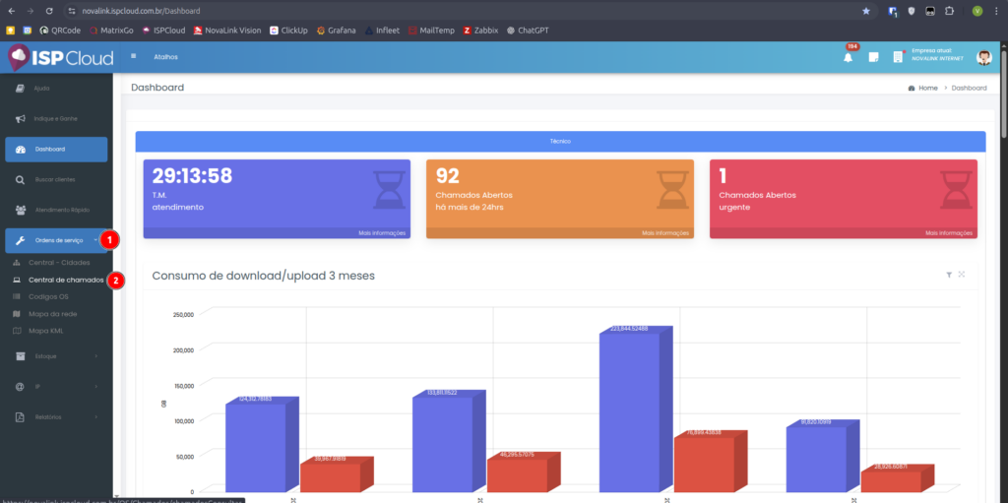Click Home in the breadcrumb
1008x503 pixels.
927,88
